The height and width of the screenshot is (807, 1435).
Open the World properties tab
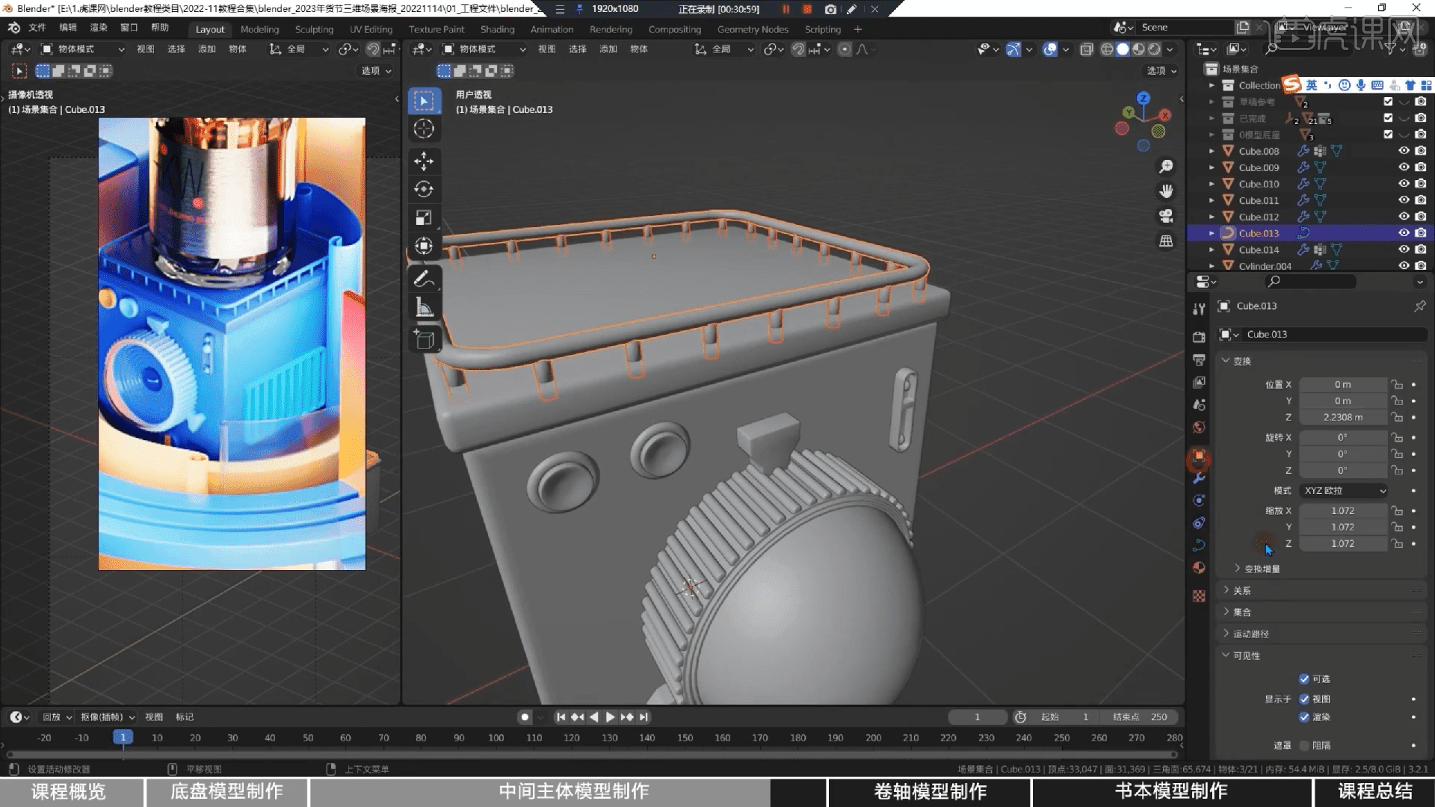(x=1199, y=427)
